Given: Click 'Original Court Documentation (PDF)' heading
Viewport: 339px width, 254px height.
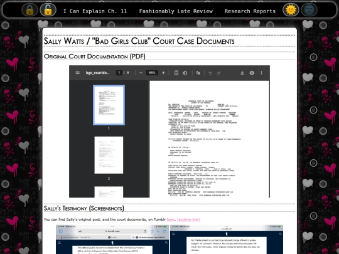Looking at the screenshot, I should click(x=94, y=56).
